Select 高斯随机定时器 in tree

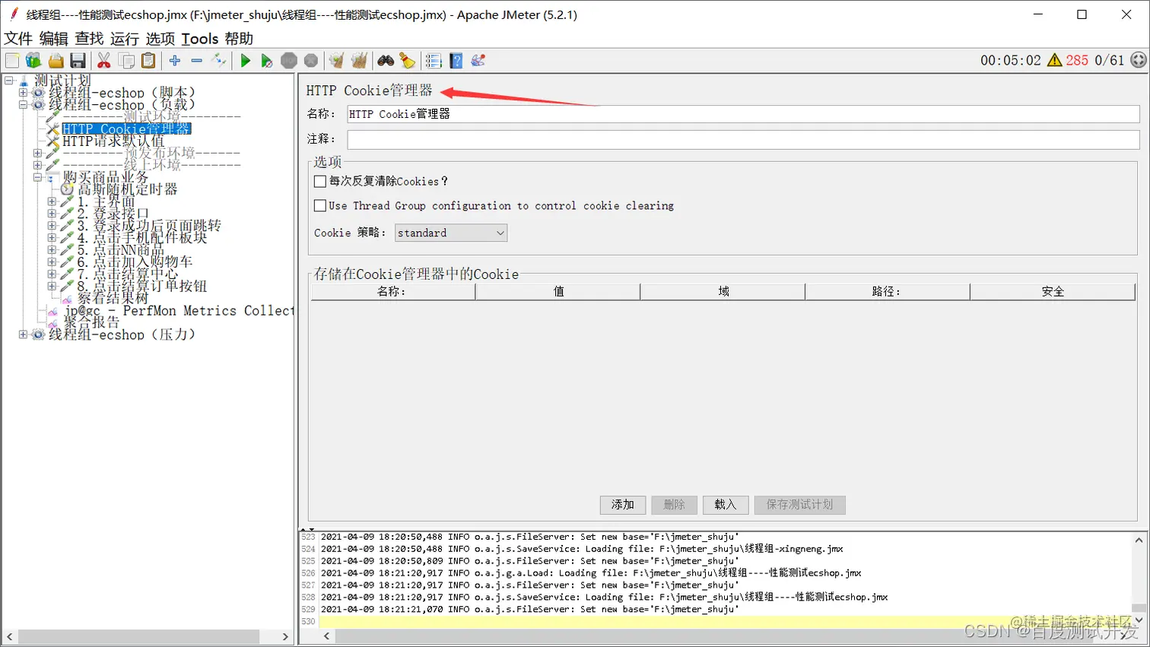coord(128,189)
